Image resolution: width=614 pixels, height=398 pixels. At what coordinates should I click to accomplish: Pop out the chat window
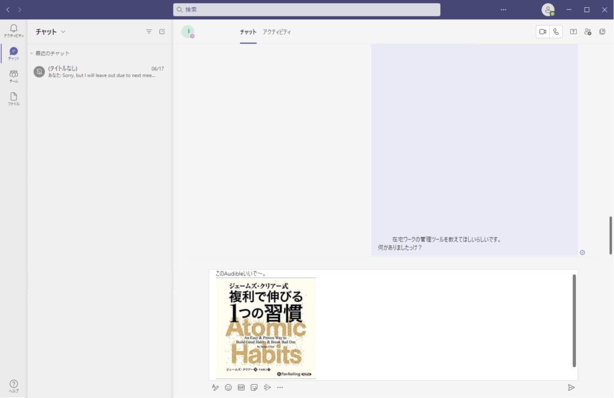pyautogui.click(x=602, y=32)
